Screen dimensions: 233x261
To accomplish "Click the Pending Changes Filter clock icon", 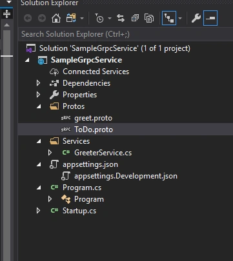I will [99, 18].
